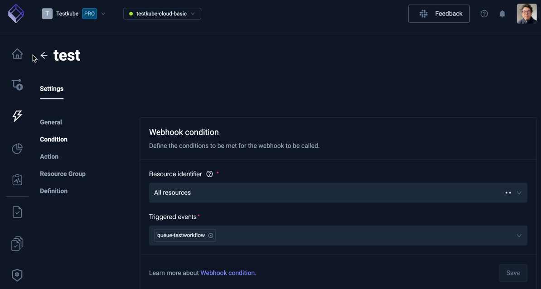Open the Home dashboard icon

[x=17, y=53]
